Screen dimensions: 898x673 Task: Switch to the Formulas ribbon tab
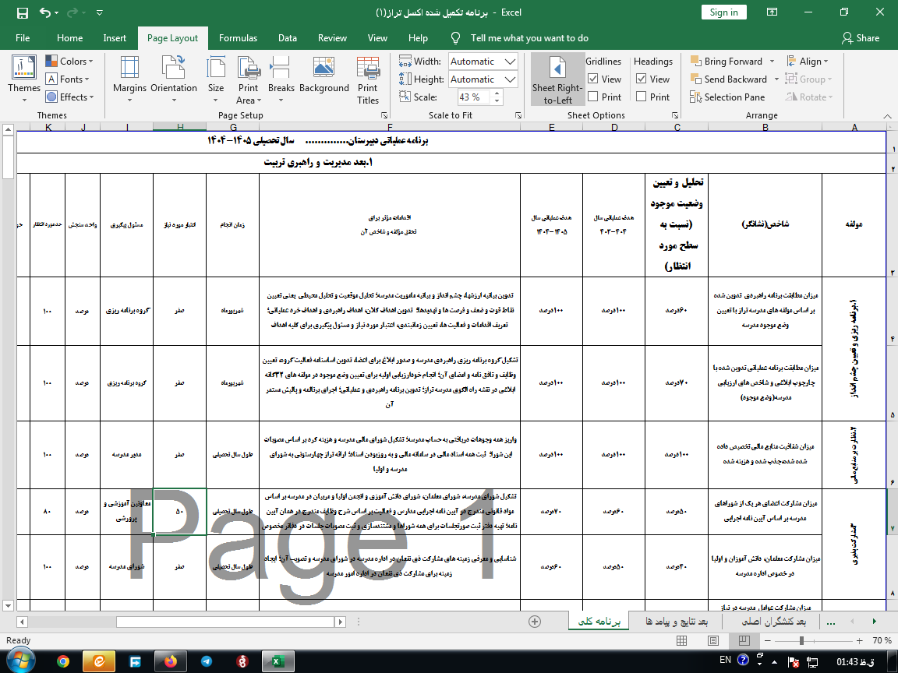point(238,38)
